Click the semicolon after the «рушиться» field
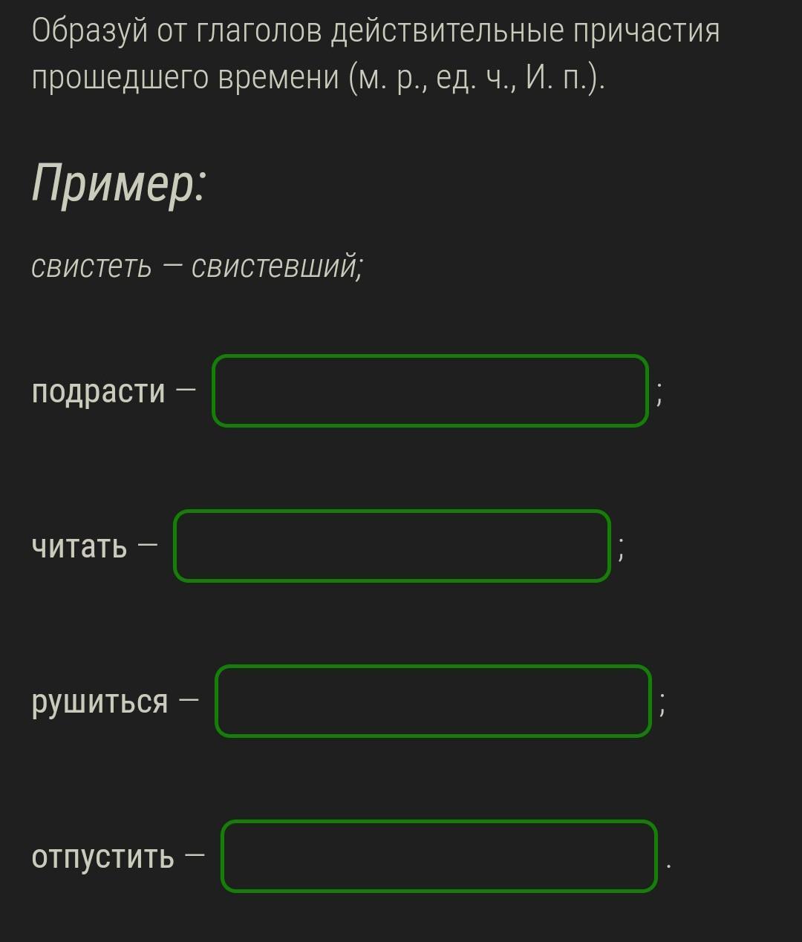The height and width of the screenshot is (942, 802). tap(662, 705)
